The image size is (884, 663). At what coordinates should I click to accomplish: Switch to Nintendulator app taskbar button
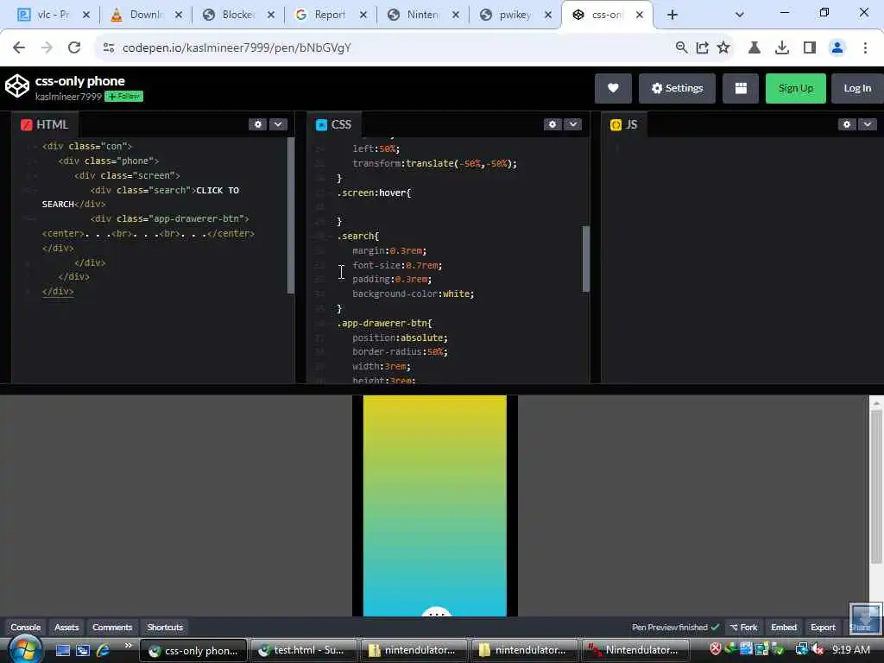pos(635,650)
